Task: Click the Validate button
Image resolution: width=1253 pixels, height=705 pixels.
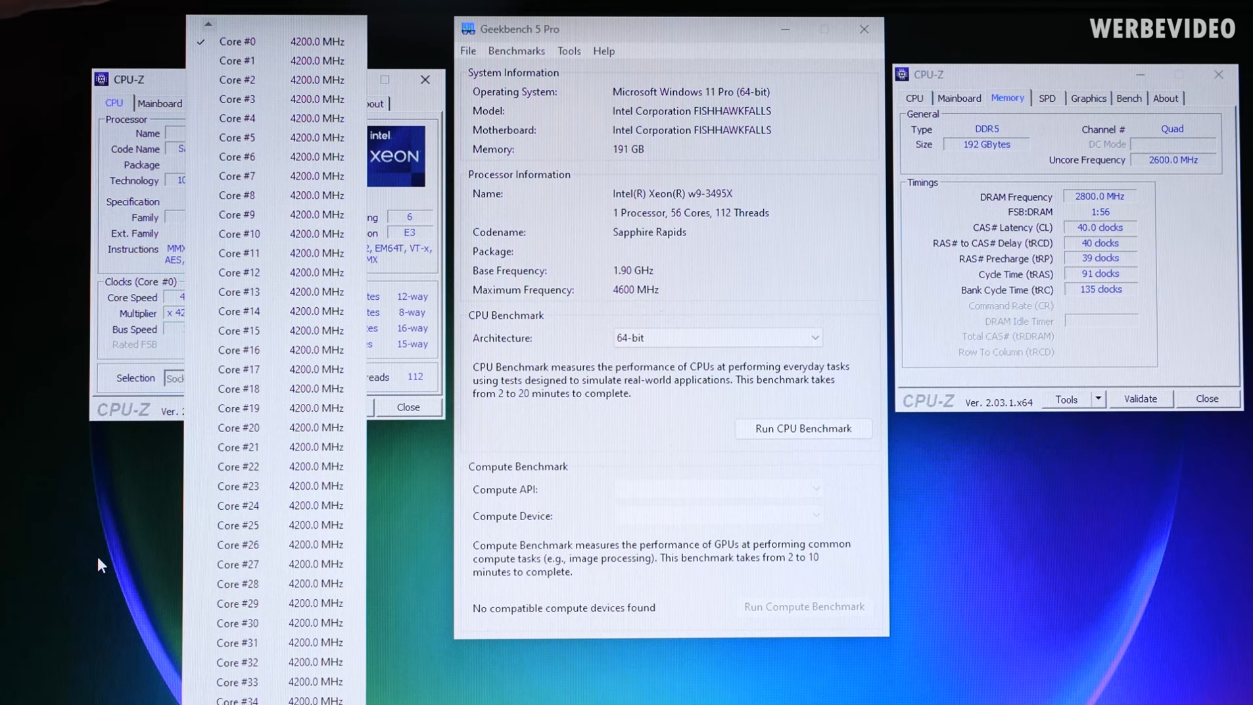Action: tap(1140, 399)
